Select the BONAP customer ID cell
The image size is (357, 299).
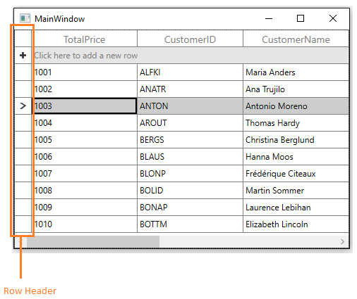[190, 208]
